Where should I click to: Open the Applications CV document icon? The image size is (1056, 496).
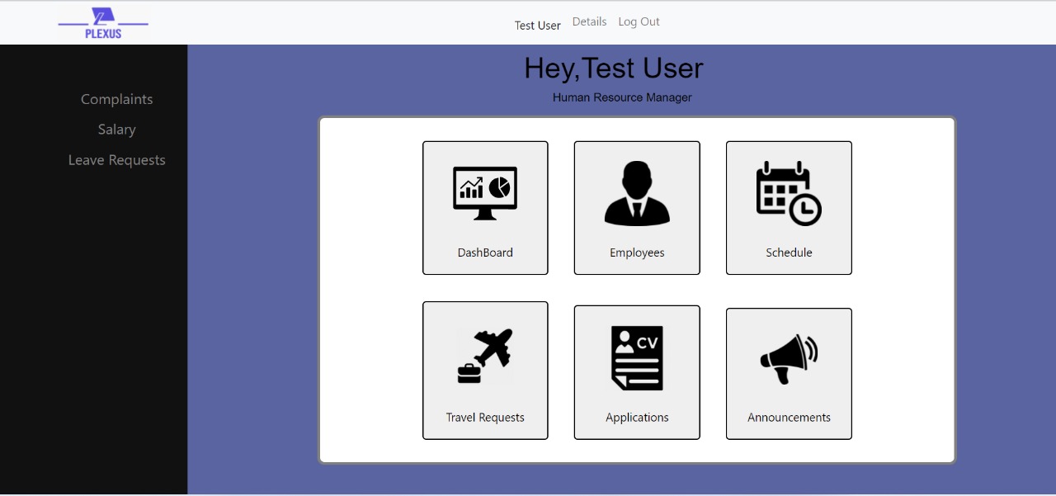[x=637, y=357]
